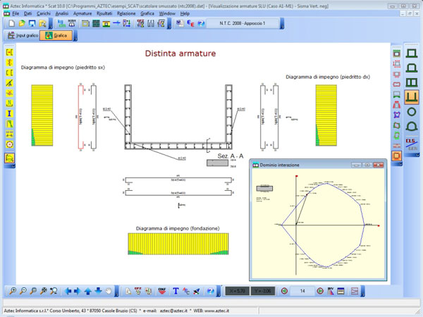Screen dimensions: 423x317
Task: Click the top yellow bracket icon in left toolbar
Action: click(x=9, y=52)
